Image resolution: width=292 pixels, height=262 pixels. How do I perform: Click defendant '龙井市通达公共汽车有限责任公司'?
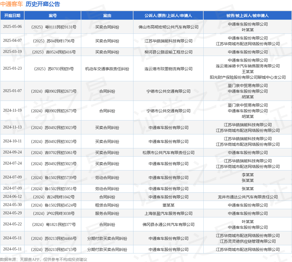click(248, 197)
